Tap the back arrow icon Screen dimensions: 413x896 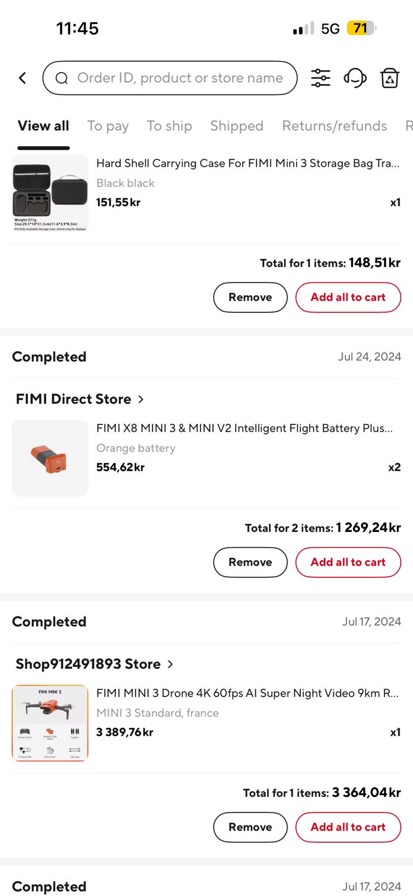pyautogui.click(x=22, y=78)
